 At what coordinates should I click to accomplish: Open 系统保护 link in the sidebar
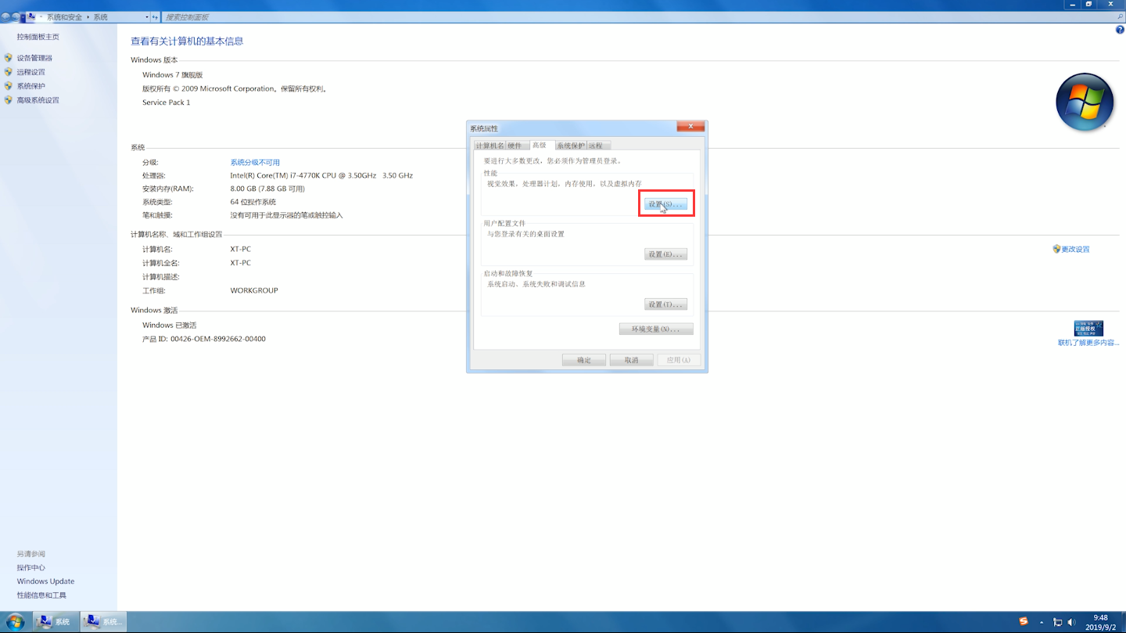31,86
